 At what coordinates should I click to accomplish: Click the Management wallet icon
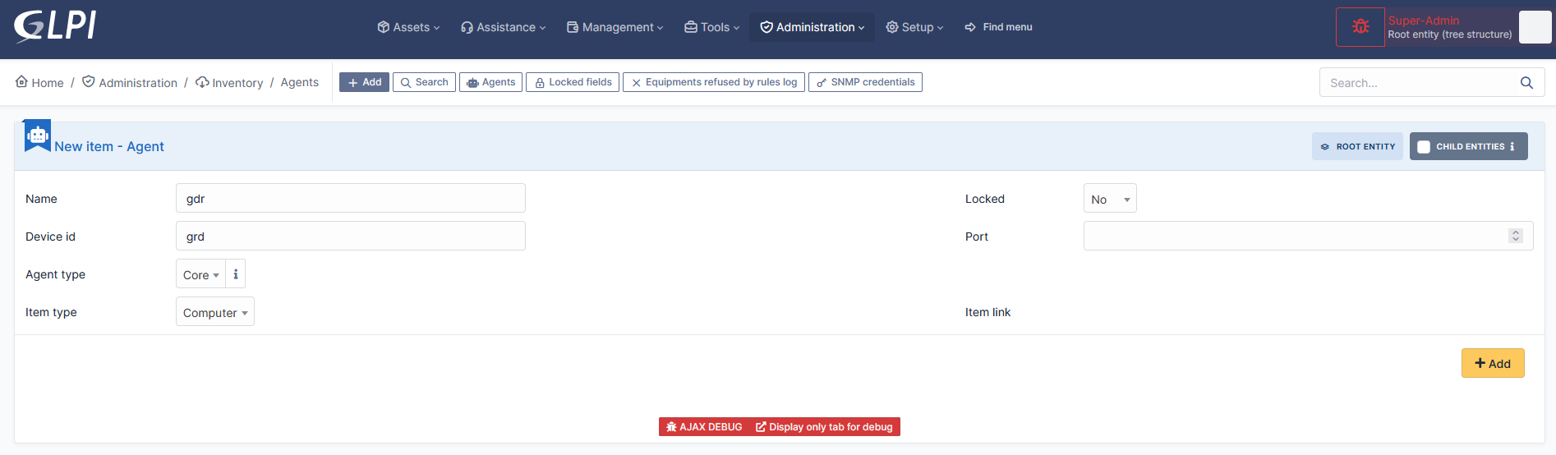tap(573, 27)
